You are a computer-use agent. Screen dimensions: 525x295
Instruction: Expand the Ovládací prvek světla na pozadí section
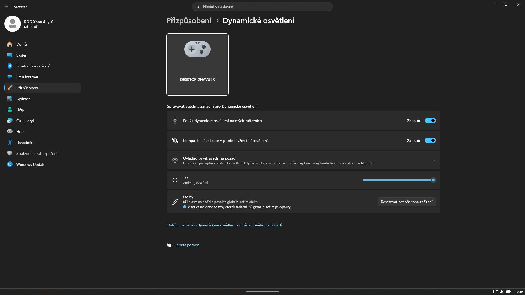(x=433, y=160)
